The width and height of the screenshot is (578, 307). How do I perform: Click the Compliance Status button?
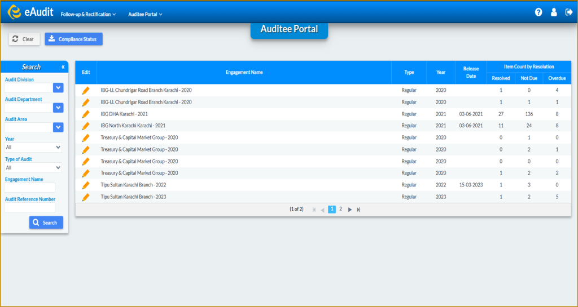[x=74, y=39]
